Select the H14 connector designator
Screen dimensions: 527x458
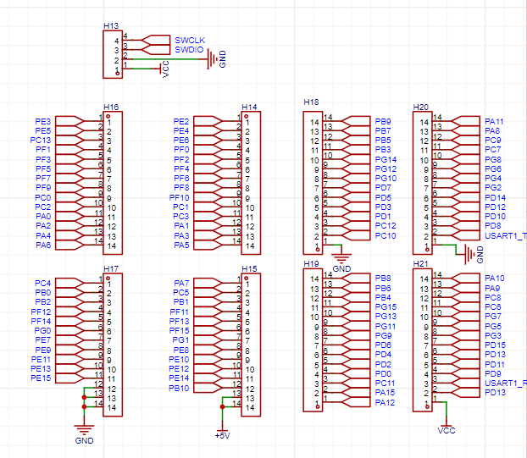pyautogui.click(x=249, y=108)
